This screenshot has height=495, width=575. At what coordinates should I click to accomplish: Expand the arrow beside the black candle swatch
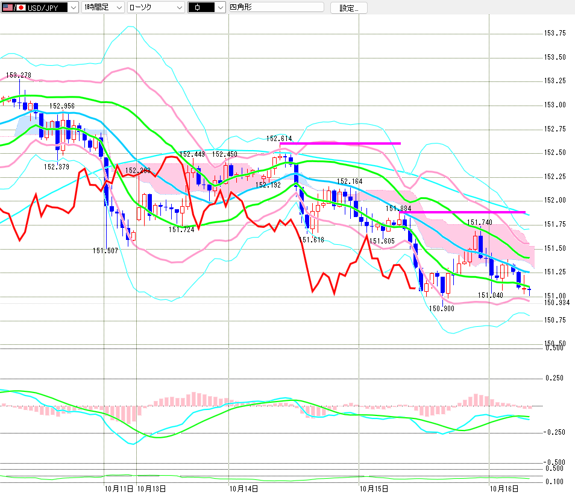[219, 8]
